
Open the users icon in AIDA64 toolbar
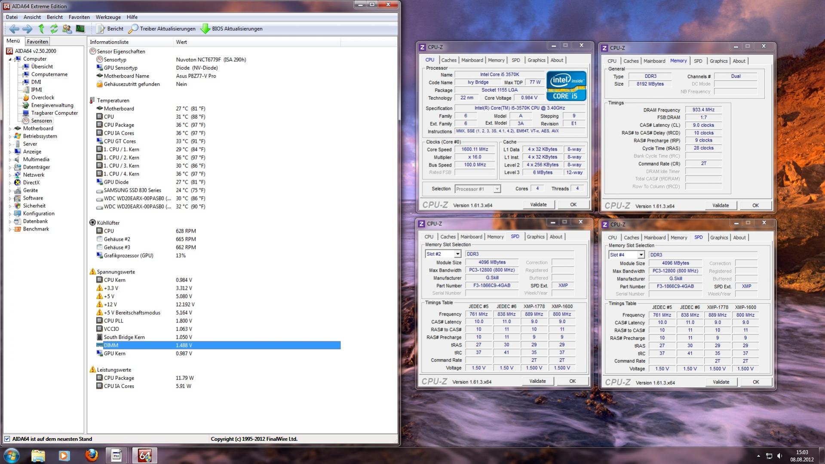point(67,29)
